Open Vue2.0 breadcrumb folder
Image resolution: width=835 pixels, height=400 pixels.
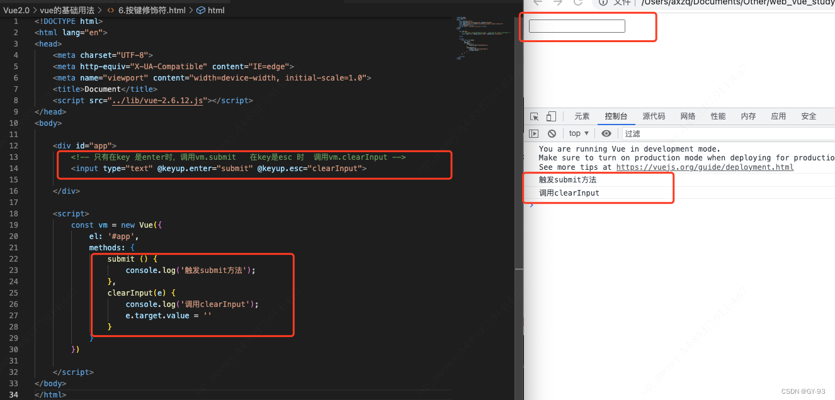pos(16,11)
